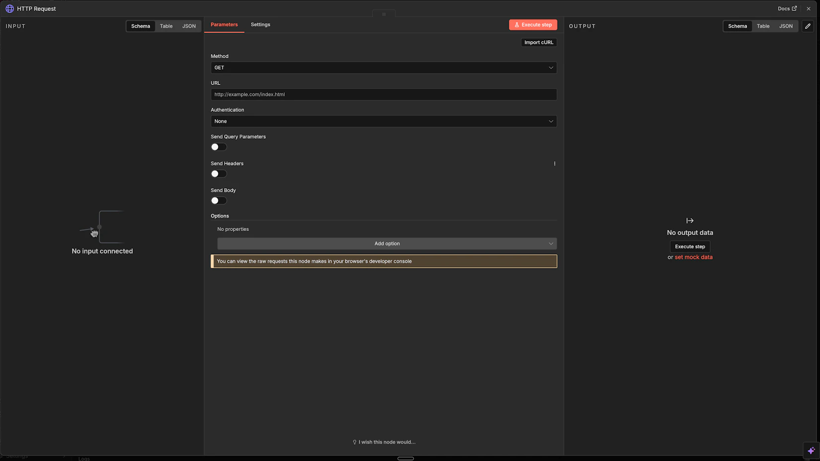Click the drag handle at panel top
This screenshot has height=461, width=820.
tap(384, 14)
